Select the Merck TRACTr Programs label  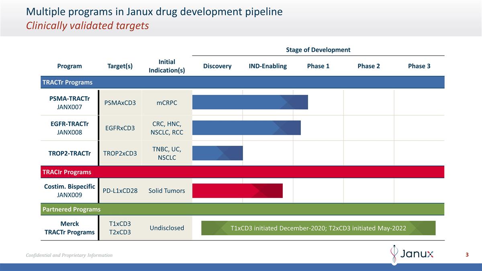tap(69, 228)
